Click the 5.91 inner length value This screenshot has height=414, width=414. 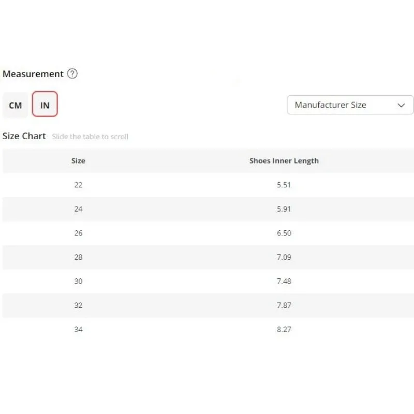(284, 209)
